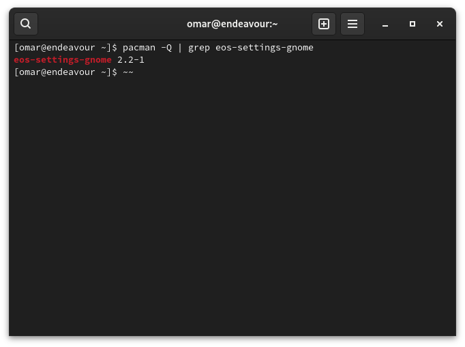The height and width of the screenshot is (347, 465).
Task: Click the white eos-settings-gnome grep argument
Action: [265, 48]
